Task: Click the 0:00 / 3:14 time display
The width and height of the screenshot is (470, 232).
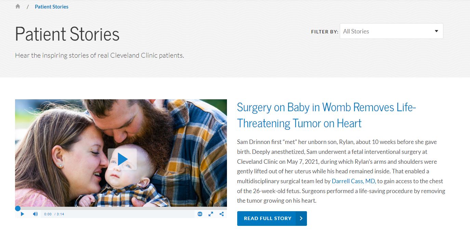Action: click(x=54, y=214)
